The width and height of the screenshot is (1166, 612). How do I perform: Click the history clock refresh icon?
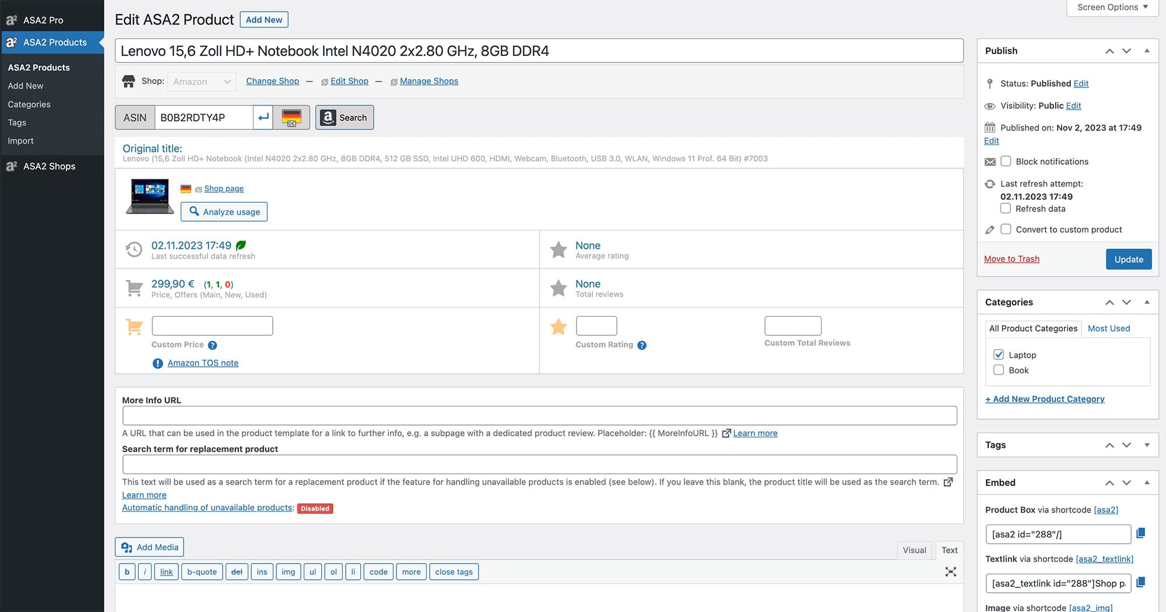point(134,249)
